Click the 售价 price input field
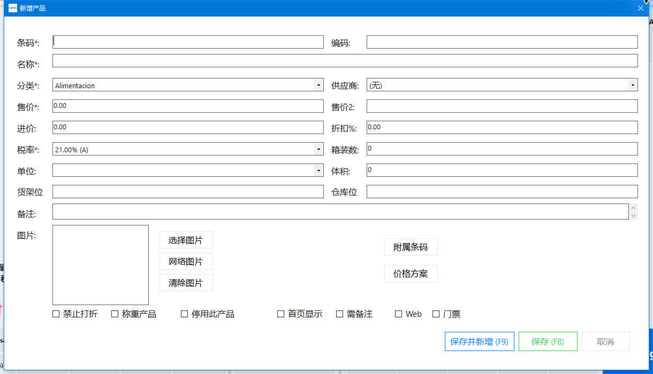This screenshot has width=653, height=374. [188, 106]
